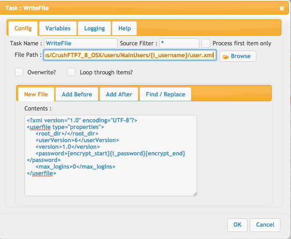This screenshot has height=239, width=291.
Task: Close the WriteFile task dialog
Action: coord(282,8)
